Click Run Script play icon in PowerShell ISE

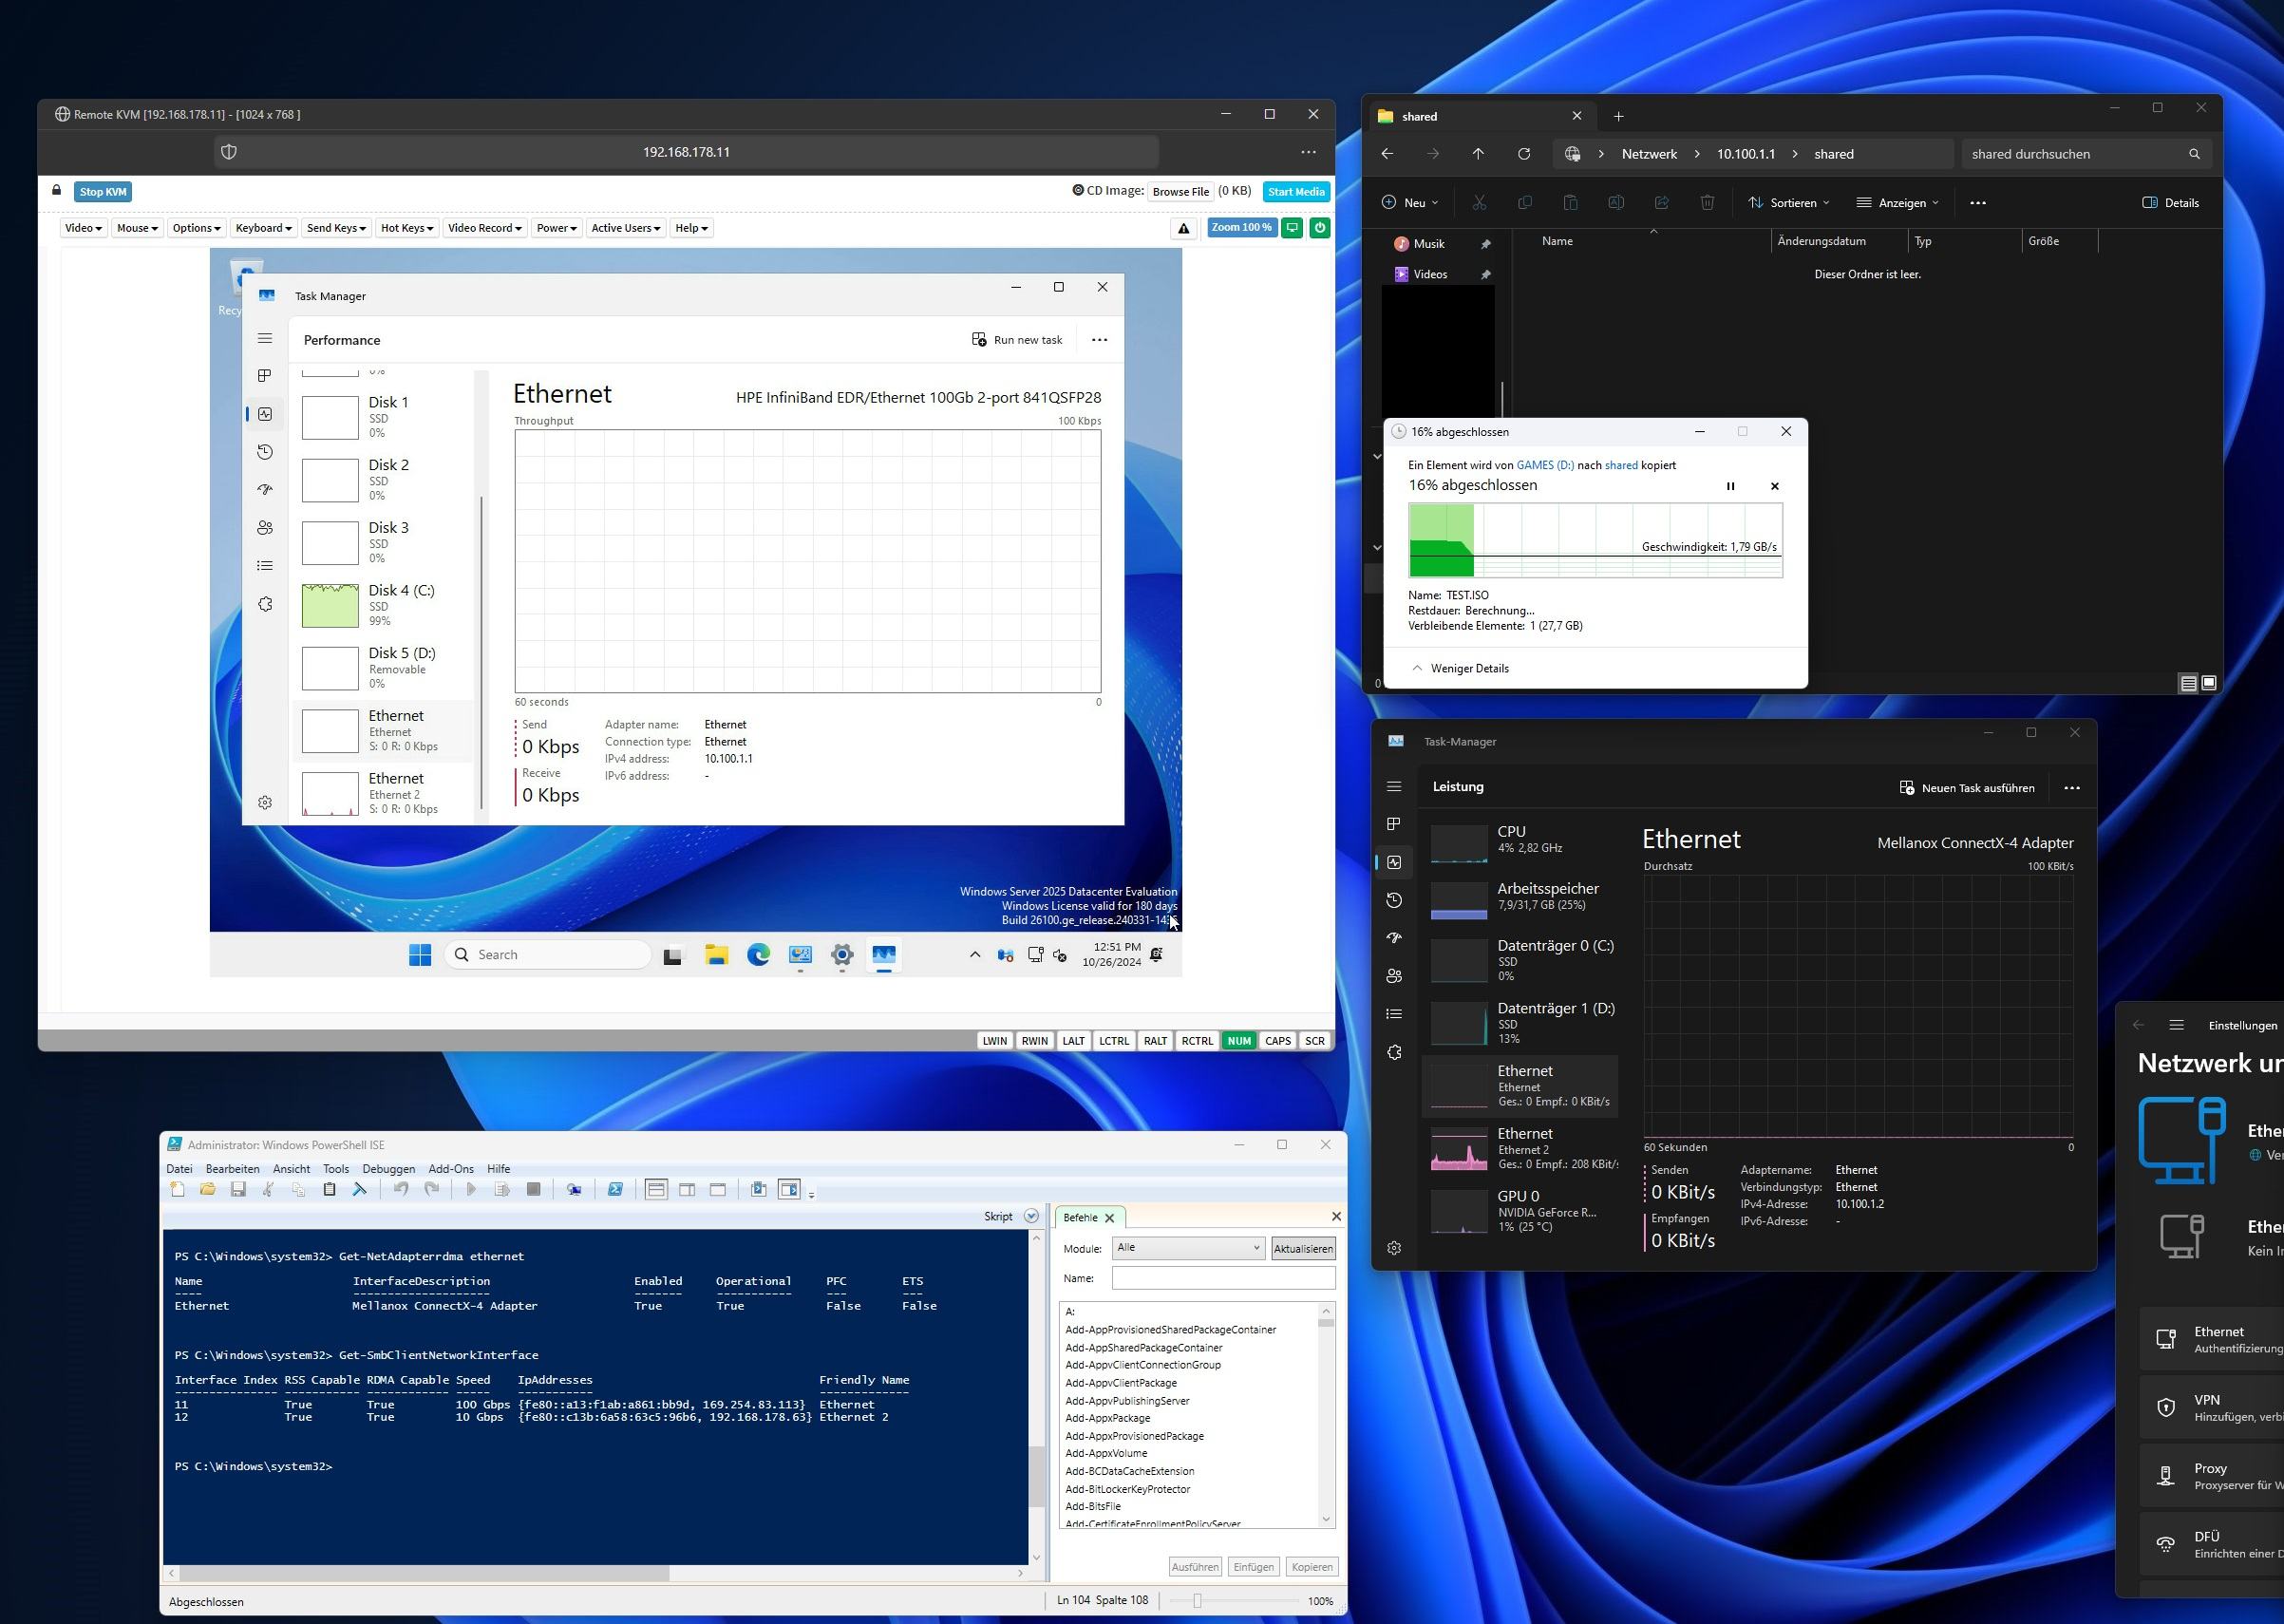(471, 1189)
